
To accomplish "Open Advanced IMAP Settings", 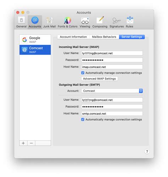I will click(100, 79).
